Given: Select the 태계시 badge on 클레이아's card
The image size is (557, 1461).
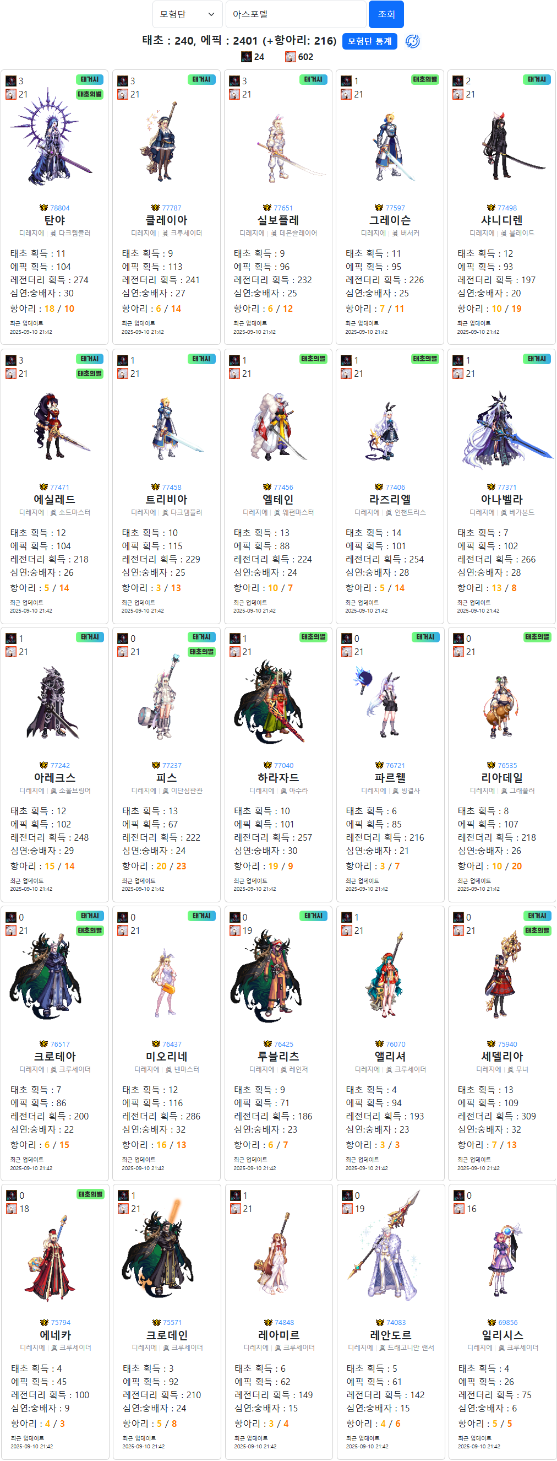Looking at the screenshot, I should pos(201,80).
